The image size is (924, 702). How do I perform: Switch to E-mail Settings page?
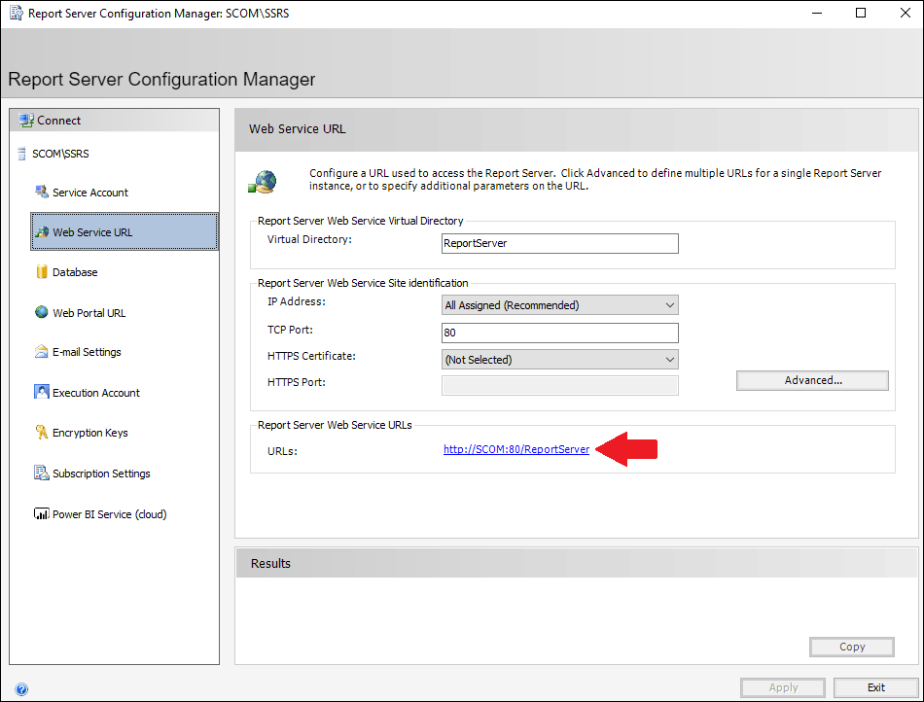pos(87,352)
